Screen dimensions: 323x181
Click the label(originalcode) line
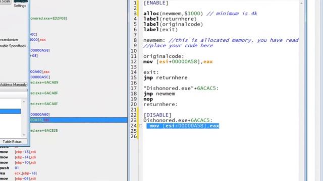pos(173,24)
